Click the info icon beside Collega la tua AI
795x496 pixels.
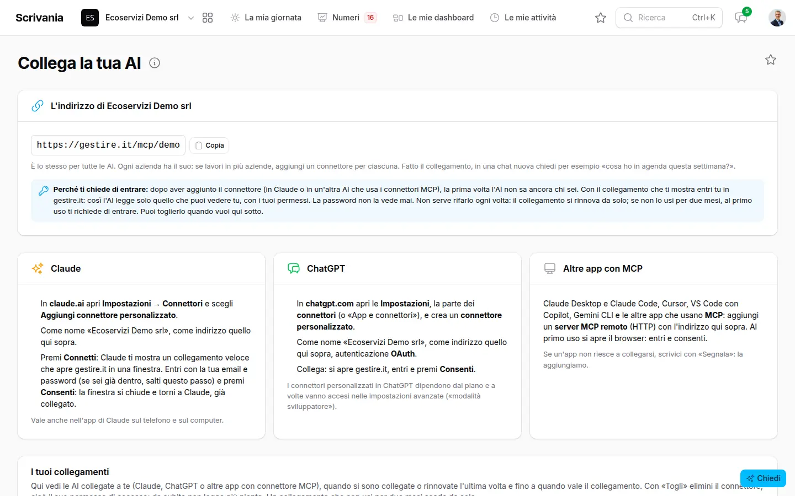pyautogui.click(x=155, y=63)
